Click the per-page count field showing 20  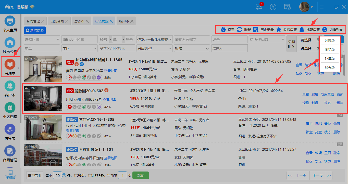click(57, 176)
